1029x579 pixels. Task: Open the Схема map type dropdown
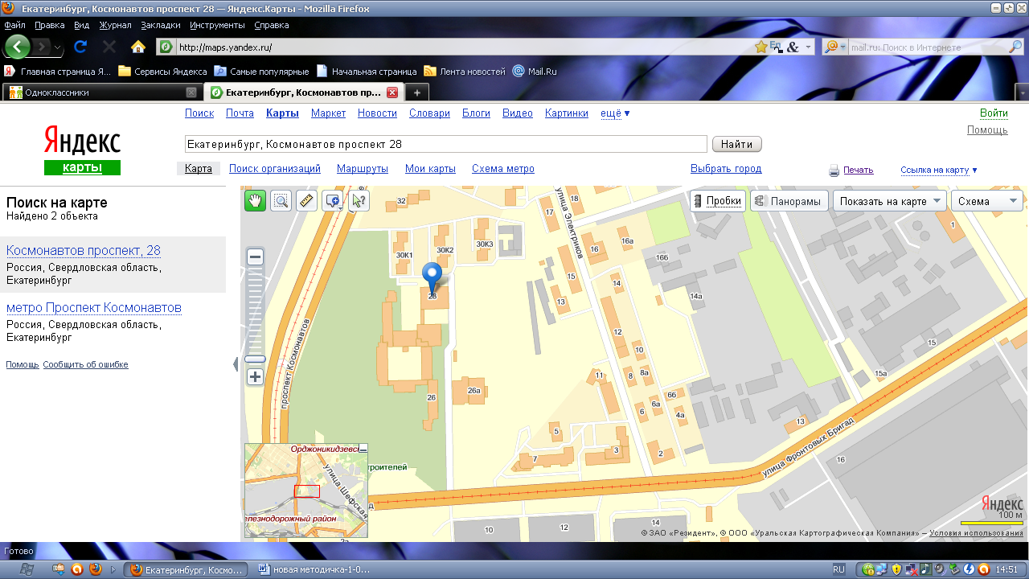tap(986, 201)
